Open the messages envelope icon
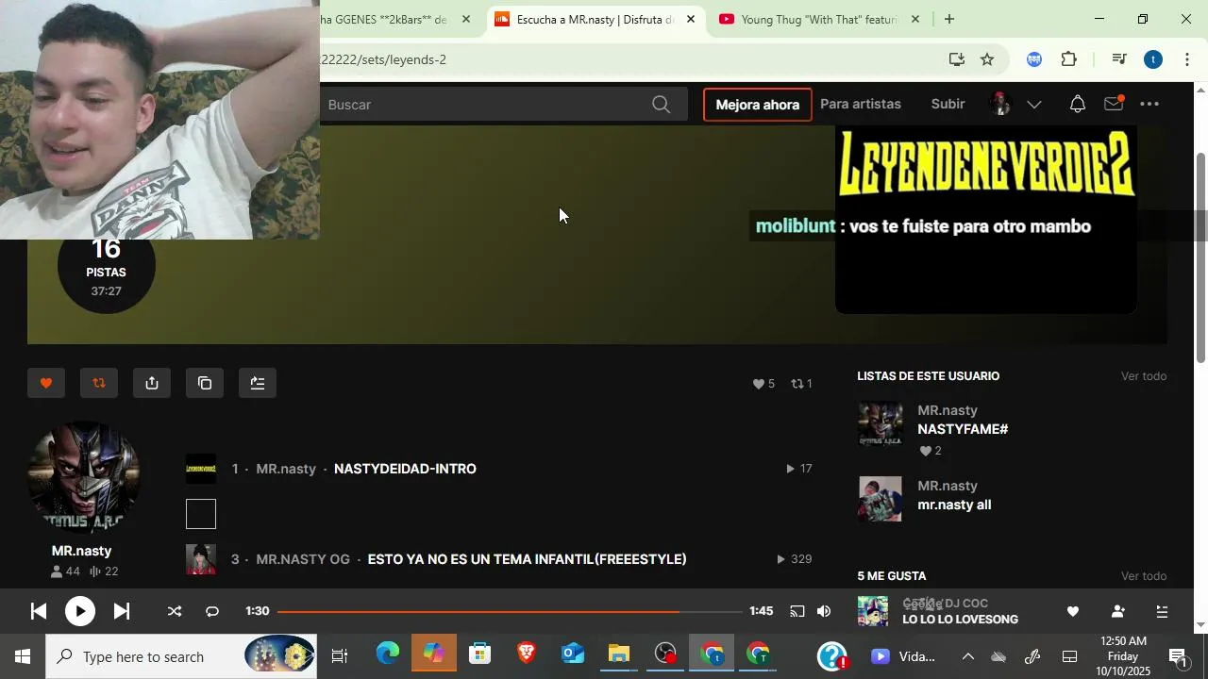Viewport: 1208px width, 679px height. 1114,105
